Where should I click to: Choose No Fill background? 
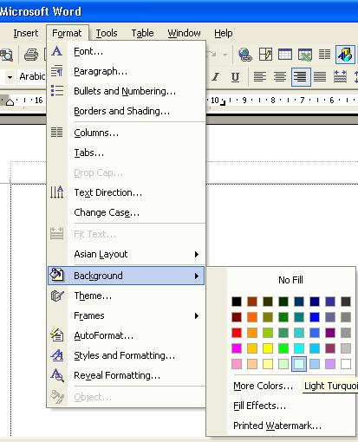[x=290, y=280]
